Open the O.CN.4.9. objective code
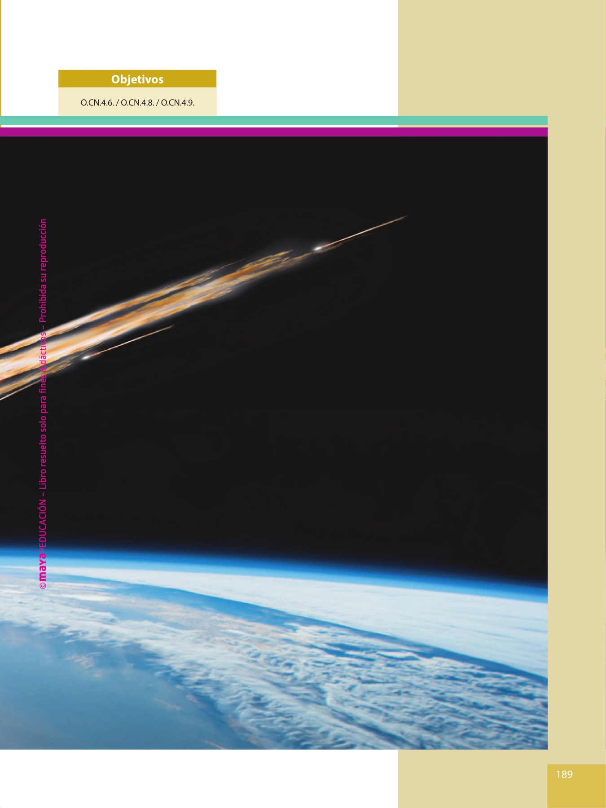The width and height of the screenshot is (606, 808). click(177, 103)
